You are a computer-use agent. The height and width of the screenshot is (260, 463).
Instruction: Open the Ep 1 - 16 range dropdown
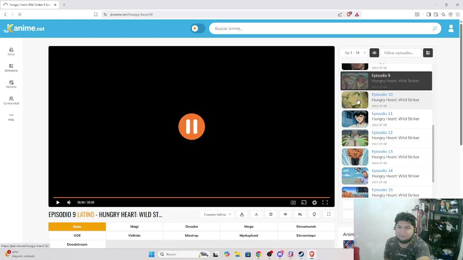tap(355, 53)
